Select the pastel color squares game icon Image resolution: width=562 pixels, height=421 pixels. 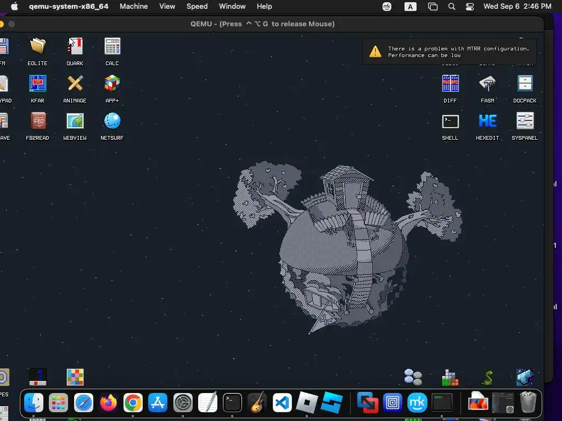(75, 377)
